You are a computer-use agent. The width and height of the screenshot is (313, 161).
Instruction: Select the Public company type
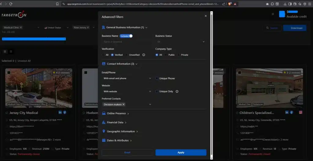(166, 55)
